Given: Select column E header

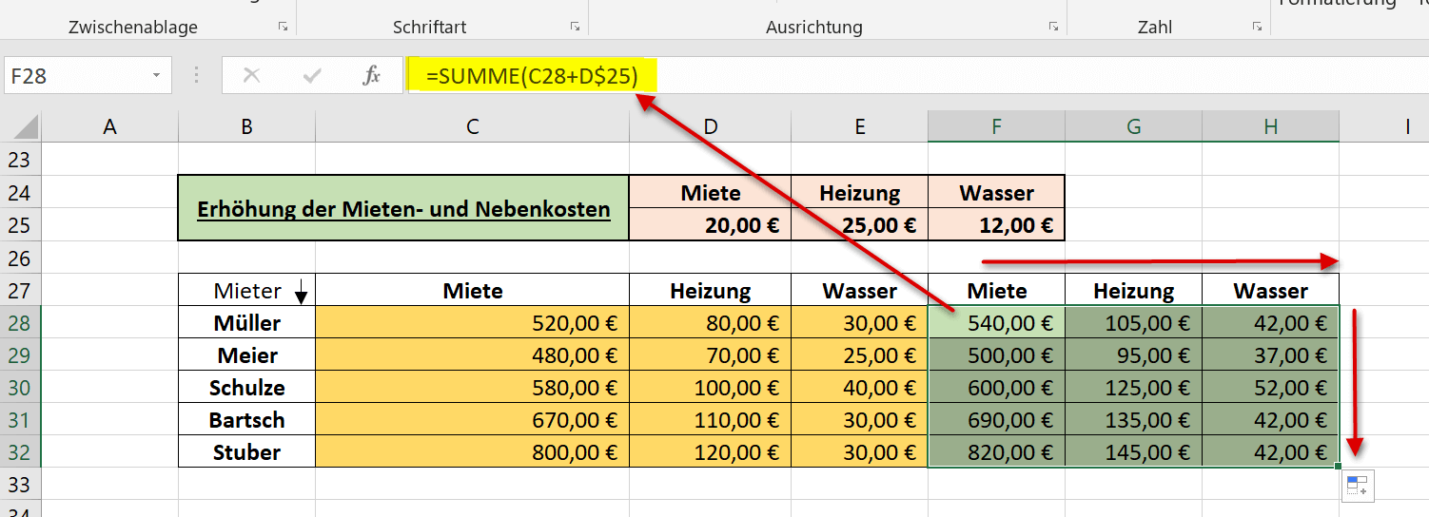Looking at the screenshot, I should pyautogui.click(x=859, y=126).
